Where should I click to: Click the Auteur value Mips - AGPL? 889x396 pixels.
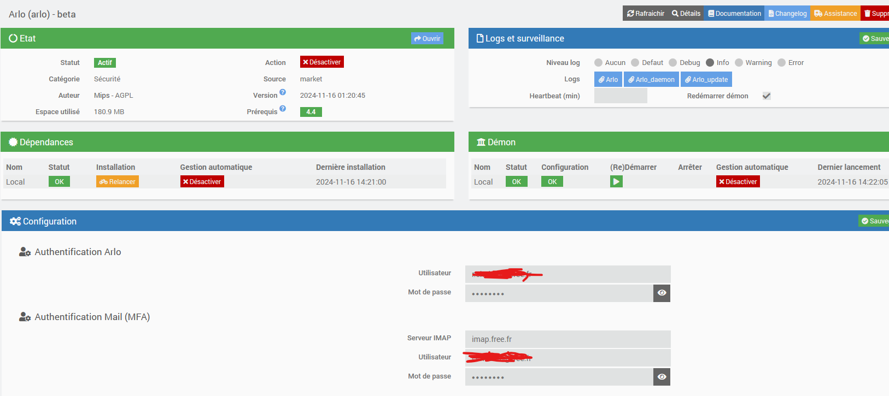pyautogui.click(x=113, y=96)
